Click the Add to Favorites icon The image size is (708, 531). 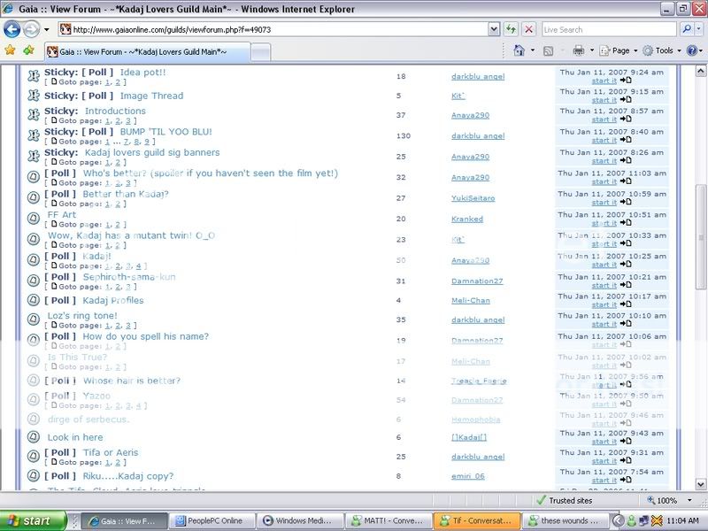(29, 50)
